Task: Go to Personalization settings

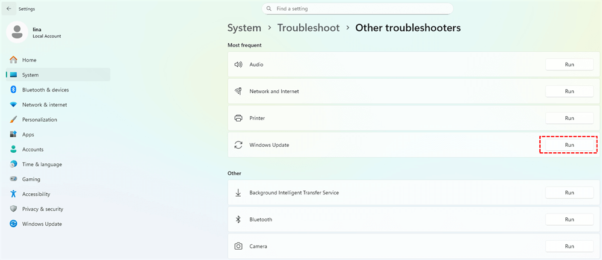Action: click(x=39, y=120)
